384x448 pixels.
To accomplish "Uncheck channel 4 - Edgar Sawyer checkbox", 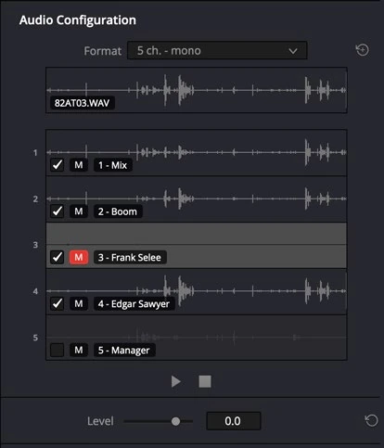I will point(57,303).
